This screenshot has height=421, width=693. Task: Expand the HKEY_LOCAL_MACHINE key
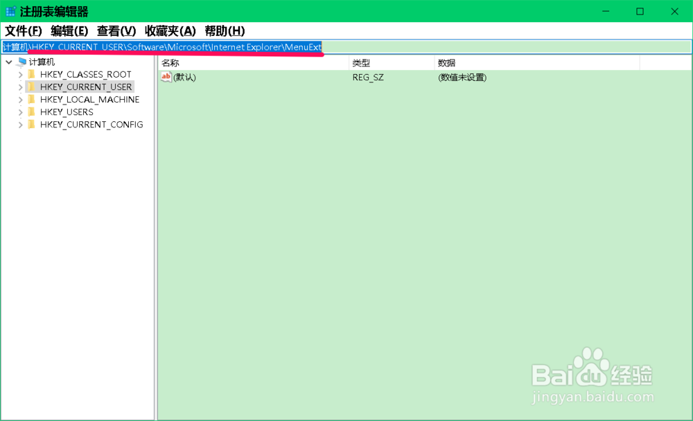[x=20, y=100]
